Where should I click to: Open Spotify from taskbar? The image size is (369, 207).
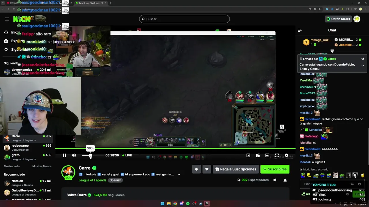pyautogui.click(x=188, y=204)
